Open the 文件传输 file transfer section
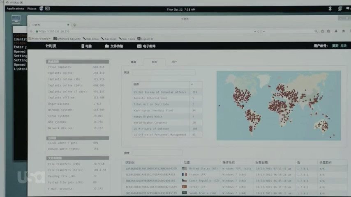Viewport: 351px width, 197px height. point(114,46)
